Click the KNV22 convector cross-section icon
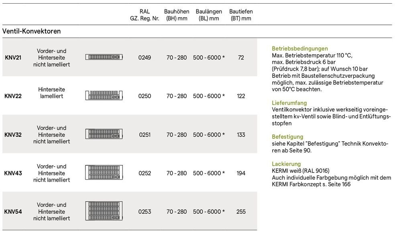This screenshot has height=231, width=395. pyautogui.click(x=104, y=95)
